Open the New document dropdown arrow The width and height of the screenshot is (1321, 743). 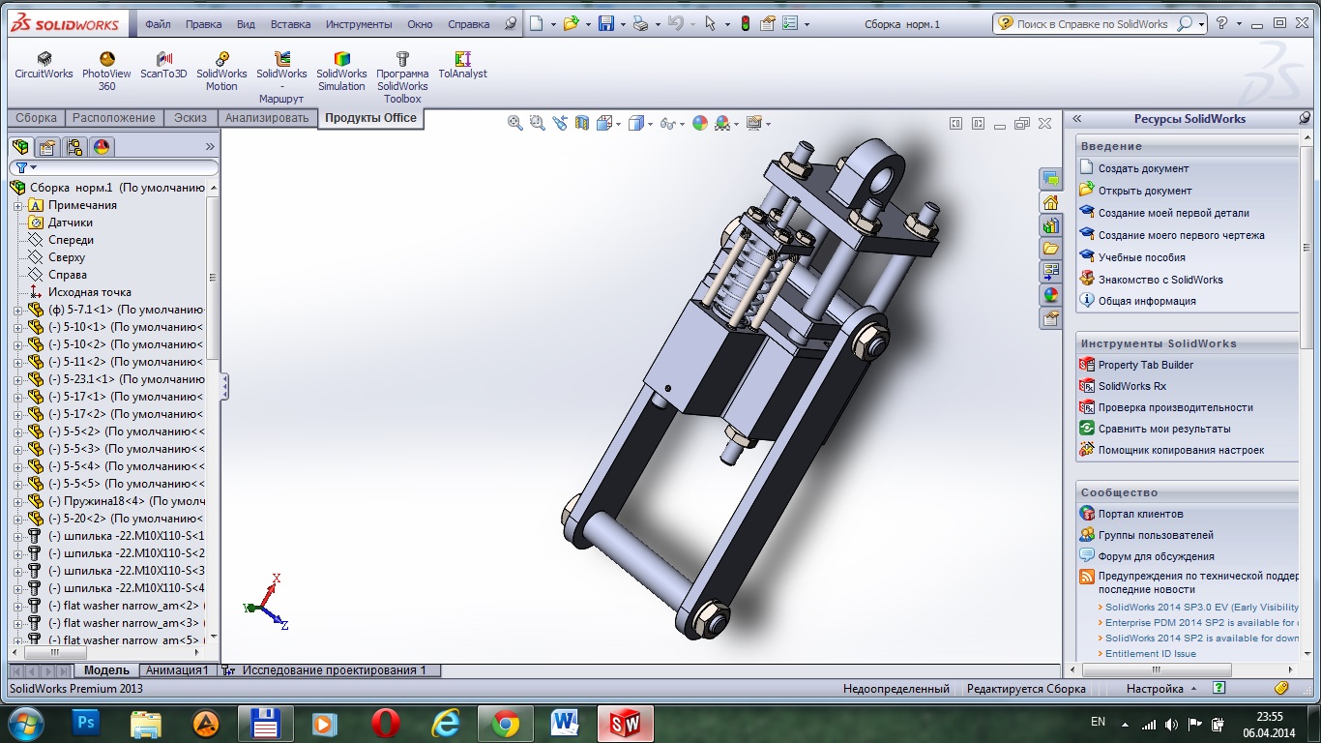point(552,24)
